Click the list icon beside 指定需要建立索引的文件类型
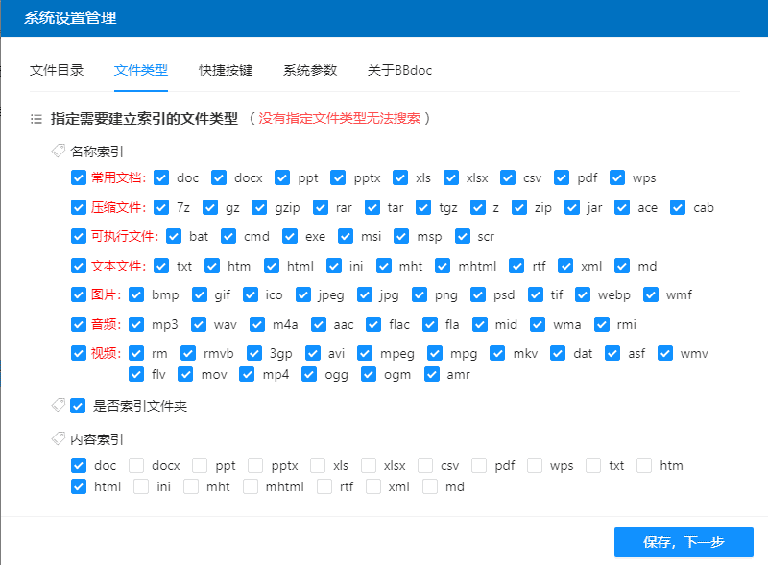 pos(36,119)
